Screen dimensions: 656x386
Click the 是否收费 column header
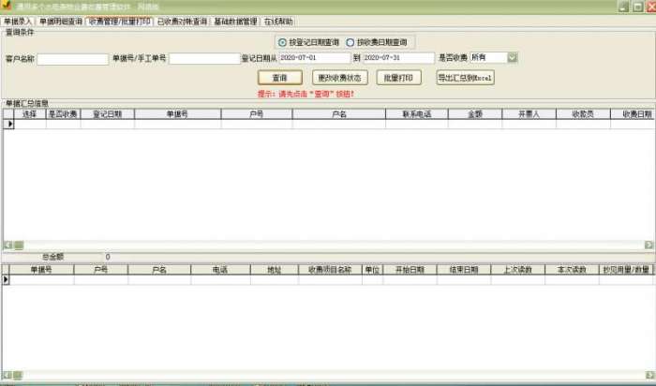click(63, 113)
